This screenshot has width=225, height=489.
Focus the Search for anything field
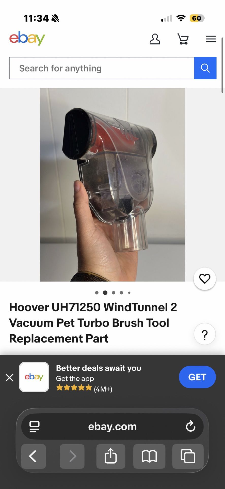102,68
